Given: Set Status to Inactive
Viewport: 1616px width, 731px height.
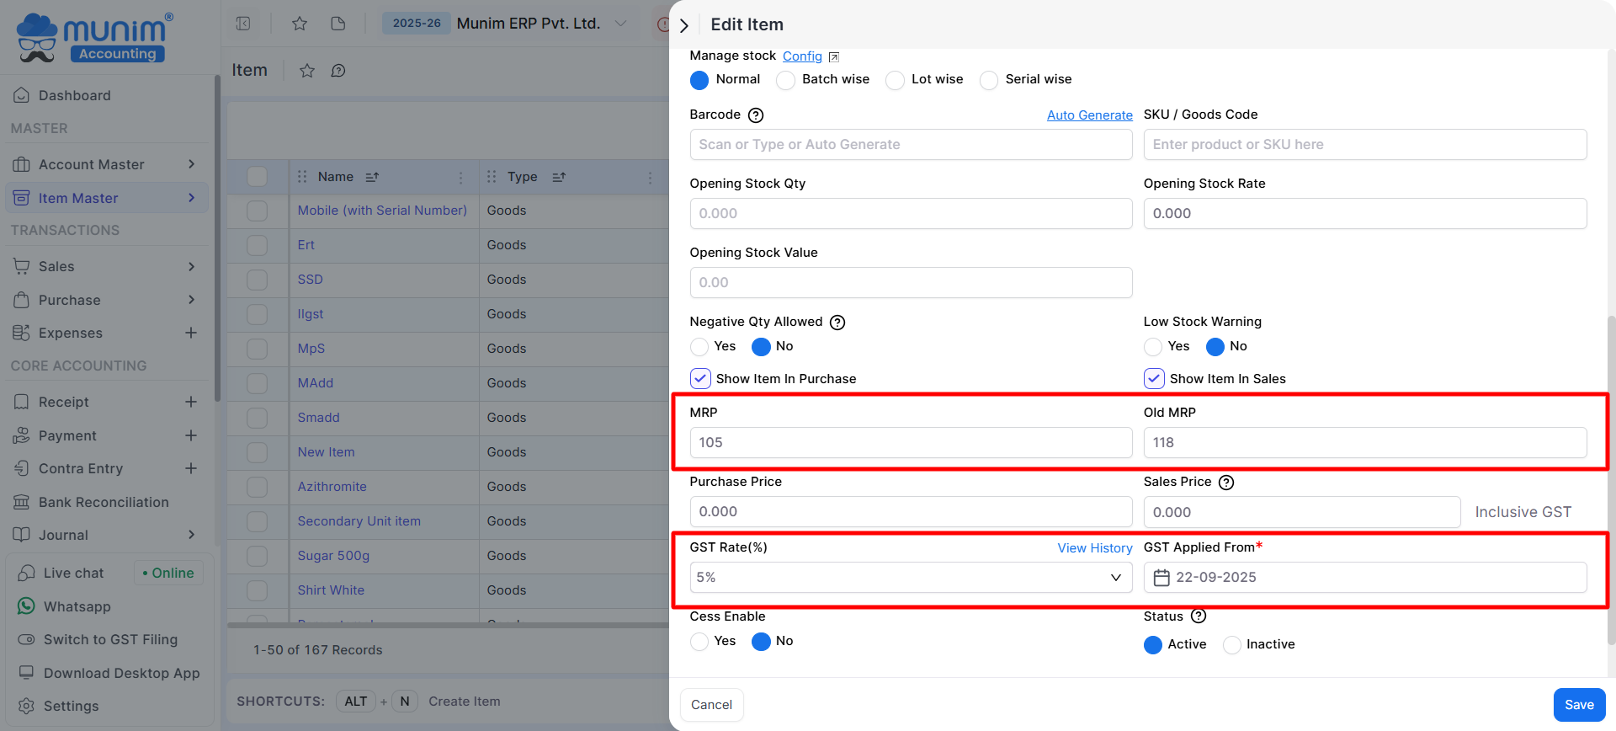Looking at the screenshot, I should pyautogui.click(x=1232, y=645).
